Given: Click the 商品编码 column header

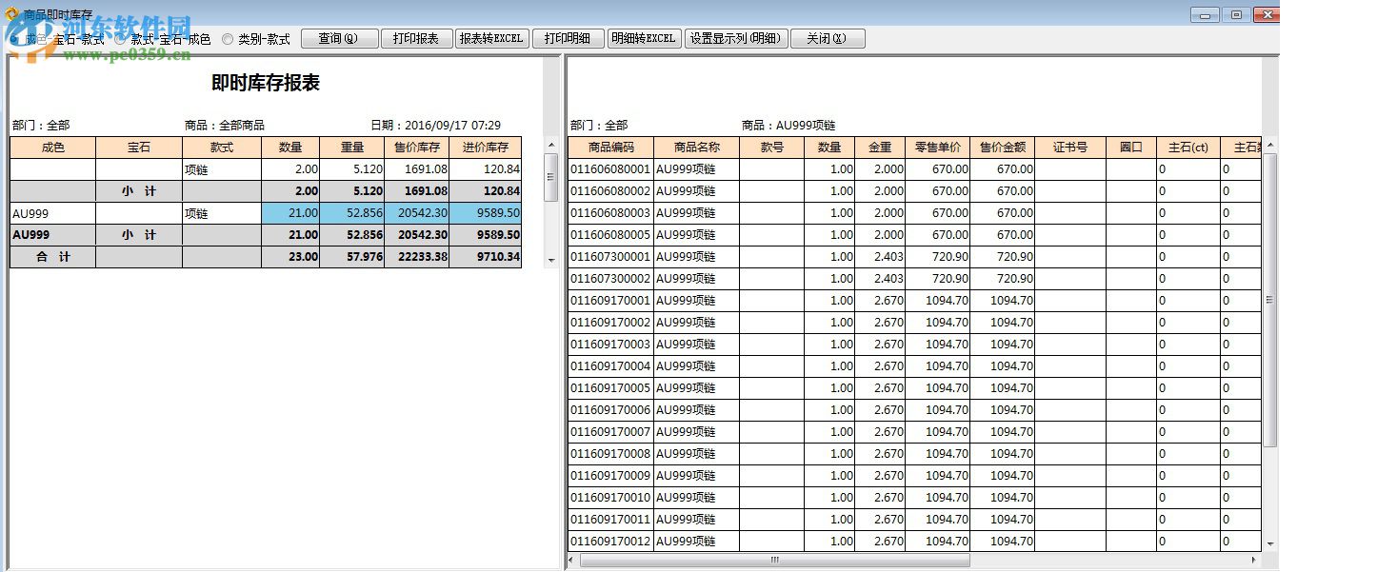Looking at the screenshot, I should [609, 147].
